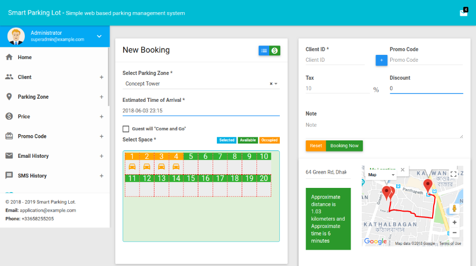
Task: Click the blue add client plus button
Action: (381, 60)
